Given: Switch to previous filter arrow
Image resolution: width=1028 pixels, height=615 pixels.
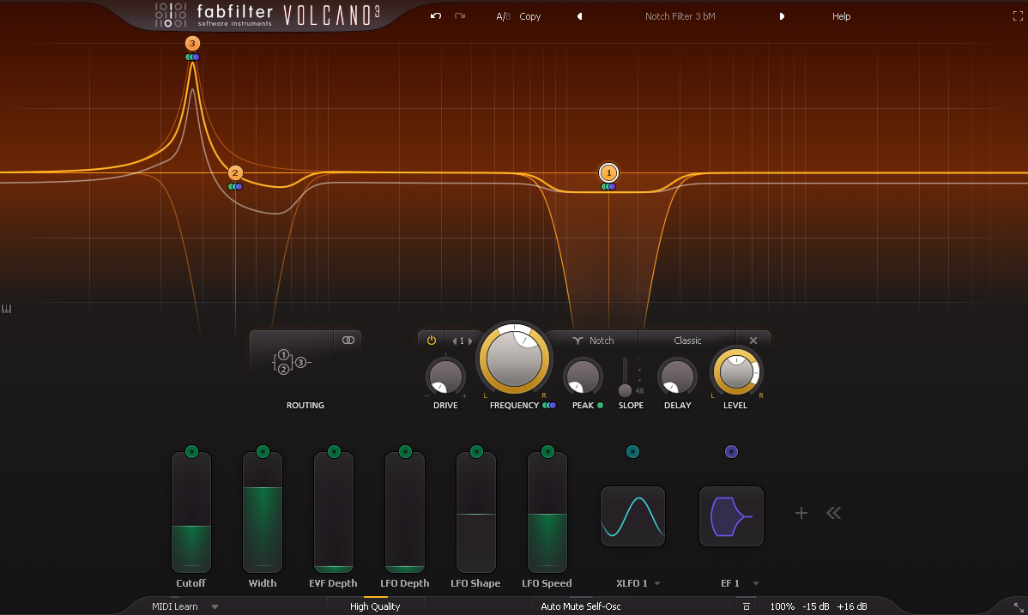Looking at the screenshot, I should [x=454, y=341].
